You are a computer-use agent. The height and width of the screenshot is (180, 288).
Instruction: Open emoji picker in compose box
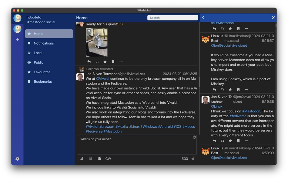click(x=194, y=137)
